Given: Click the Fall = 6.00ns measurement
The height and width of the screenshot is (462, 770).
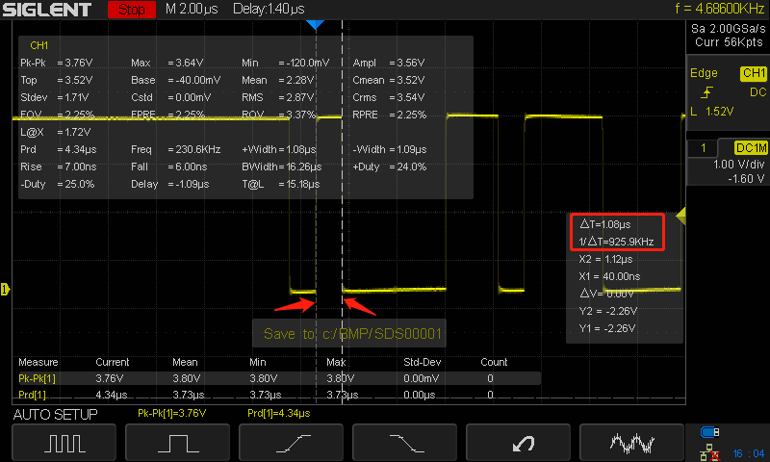Looking at the screenshot, I should point(168,167).
